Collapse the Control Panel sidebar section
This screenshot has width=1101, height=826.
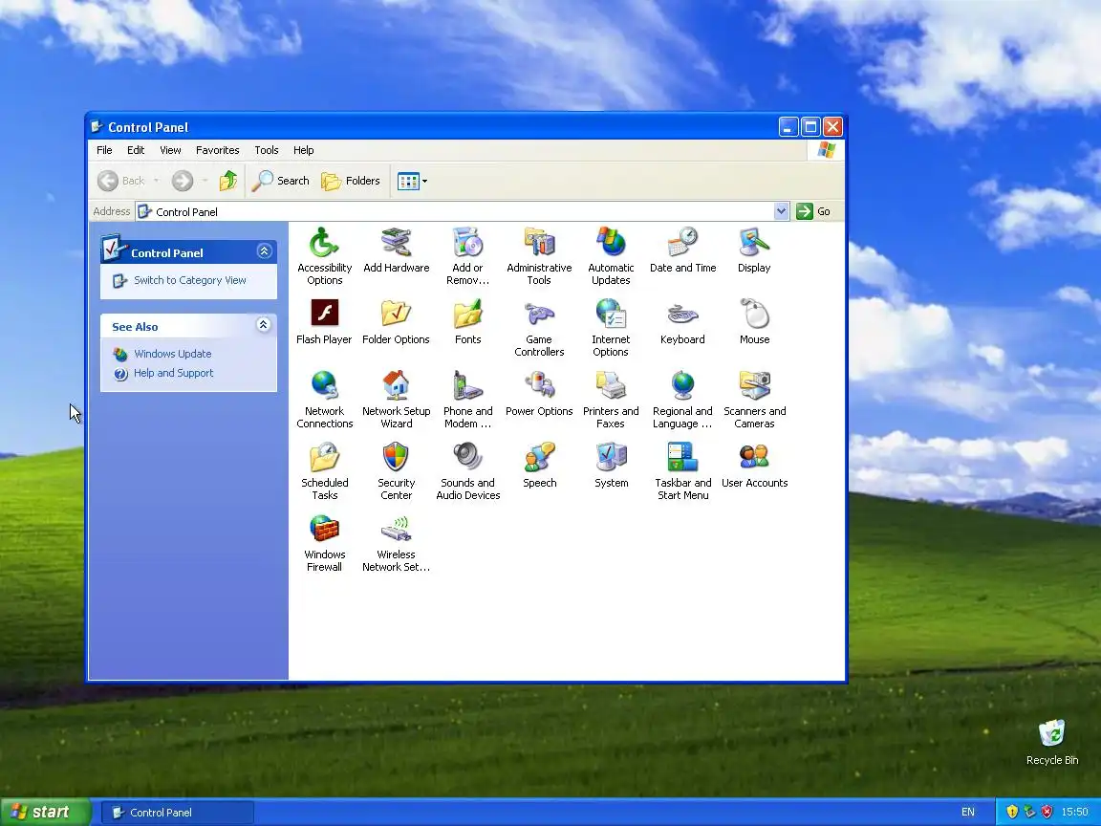264,251
